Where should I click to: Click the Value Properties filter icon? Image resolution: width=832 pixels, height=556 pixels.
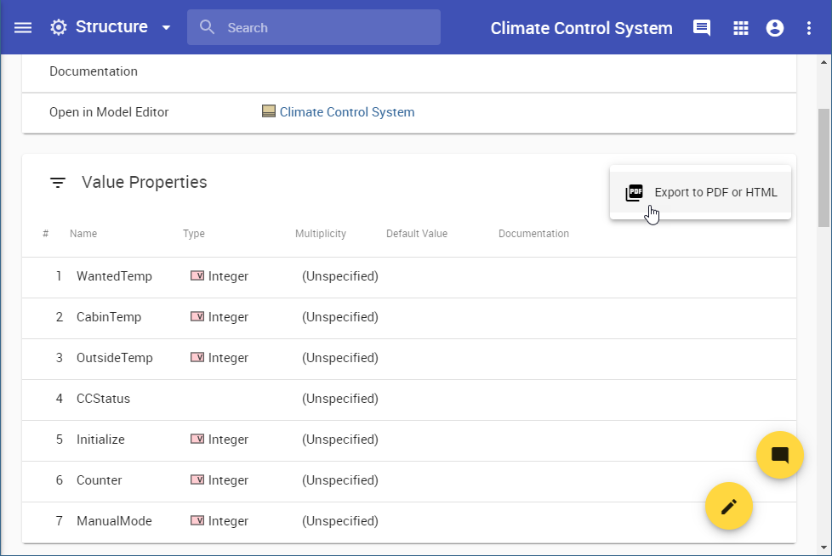tap(58, 183)
